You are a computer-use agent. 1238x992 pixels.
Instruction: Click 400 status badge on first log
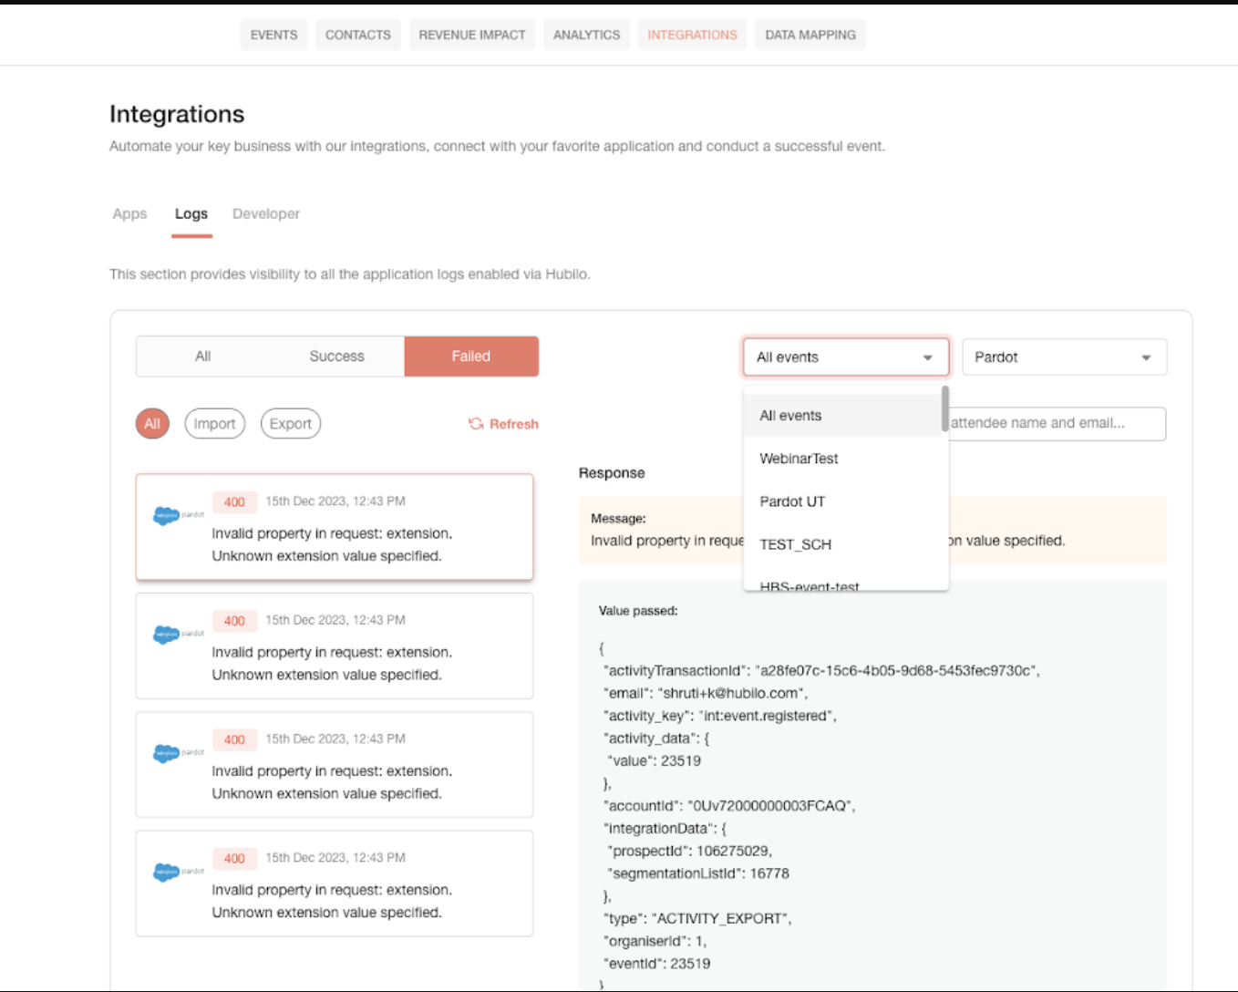[234, 502]
